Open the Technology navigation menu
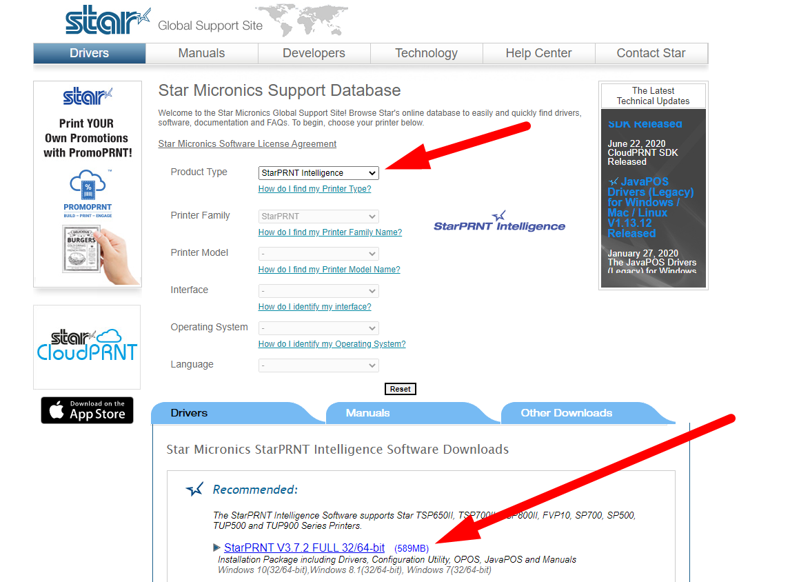 coord(426,53)
